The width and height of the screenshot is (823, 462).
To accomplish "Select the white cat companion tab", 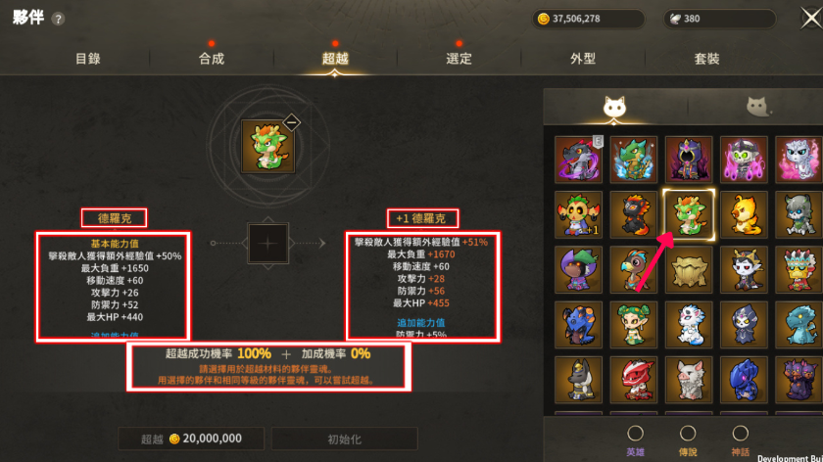I will pos(614,107).
